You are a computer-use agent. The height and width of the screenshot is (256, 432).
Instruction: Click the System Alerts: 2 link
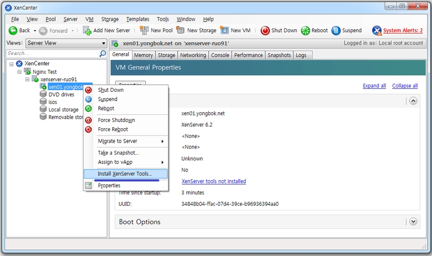click(403, 31)
